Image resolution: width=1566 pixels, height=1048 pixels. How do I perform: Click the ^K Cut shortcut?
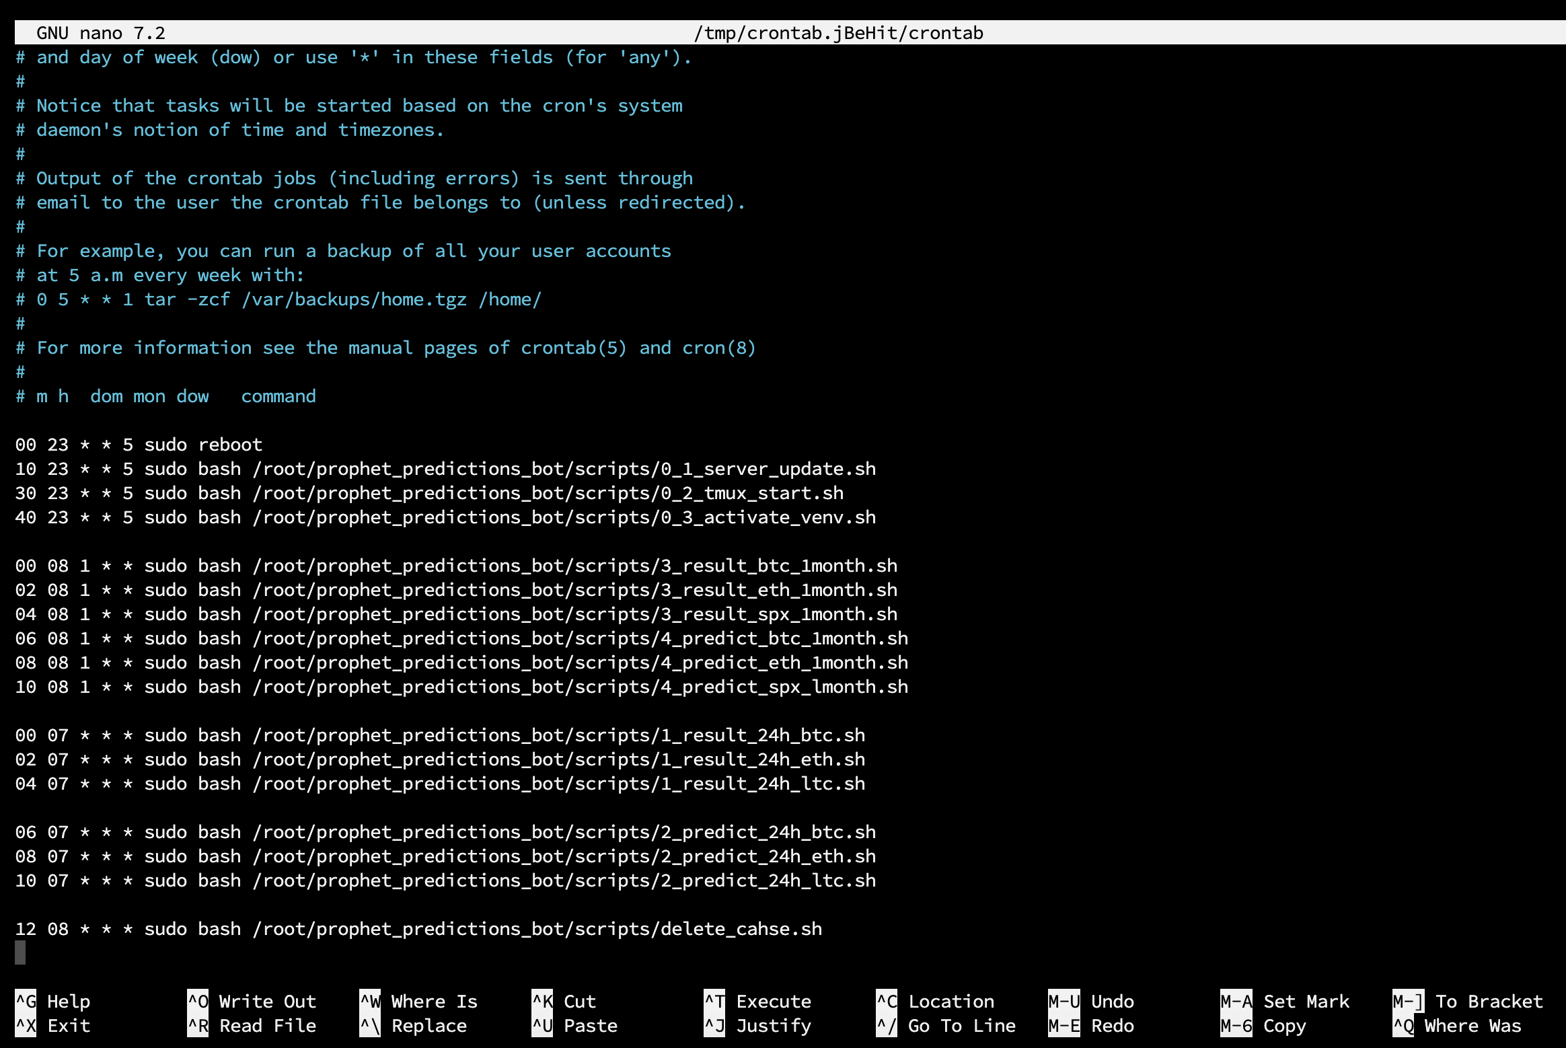coord(564,1002)
